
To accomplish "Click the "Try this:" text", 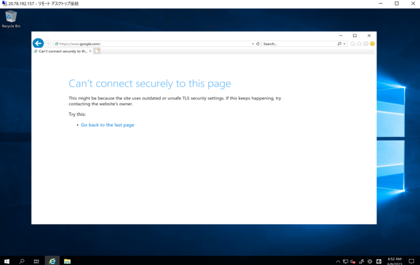I will [x=77, y=114].
